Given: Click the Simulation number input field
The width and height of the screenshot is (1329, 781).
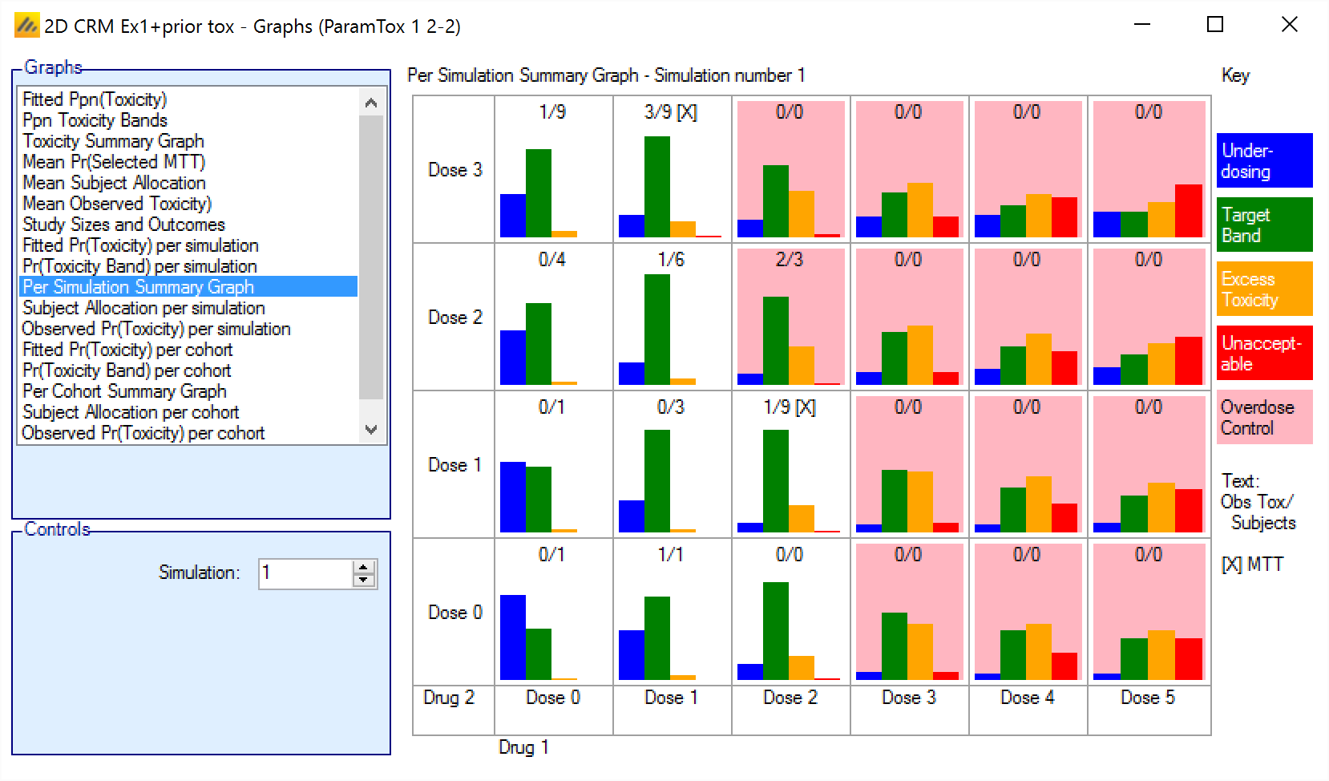Looking at the screenshot, I should tap(305, 573).
